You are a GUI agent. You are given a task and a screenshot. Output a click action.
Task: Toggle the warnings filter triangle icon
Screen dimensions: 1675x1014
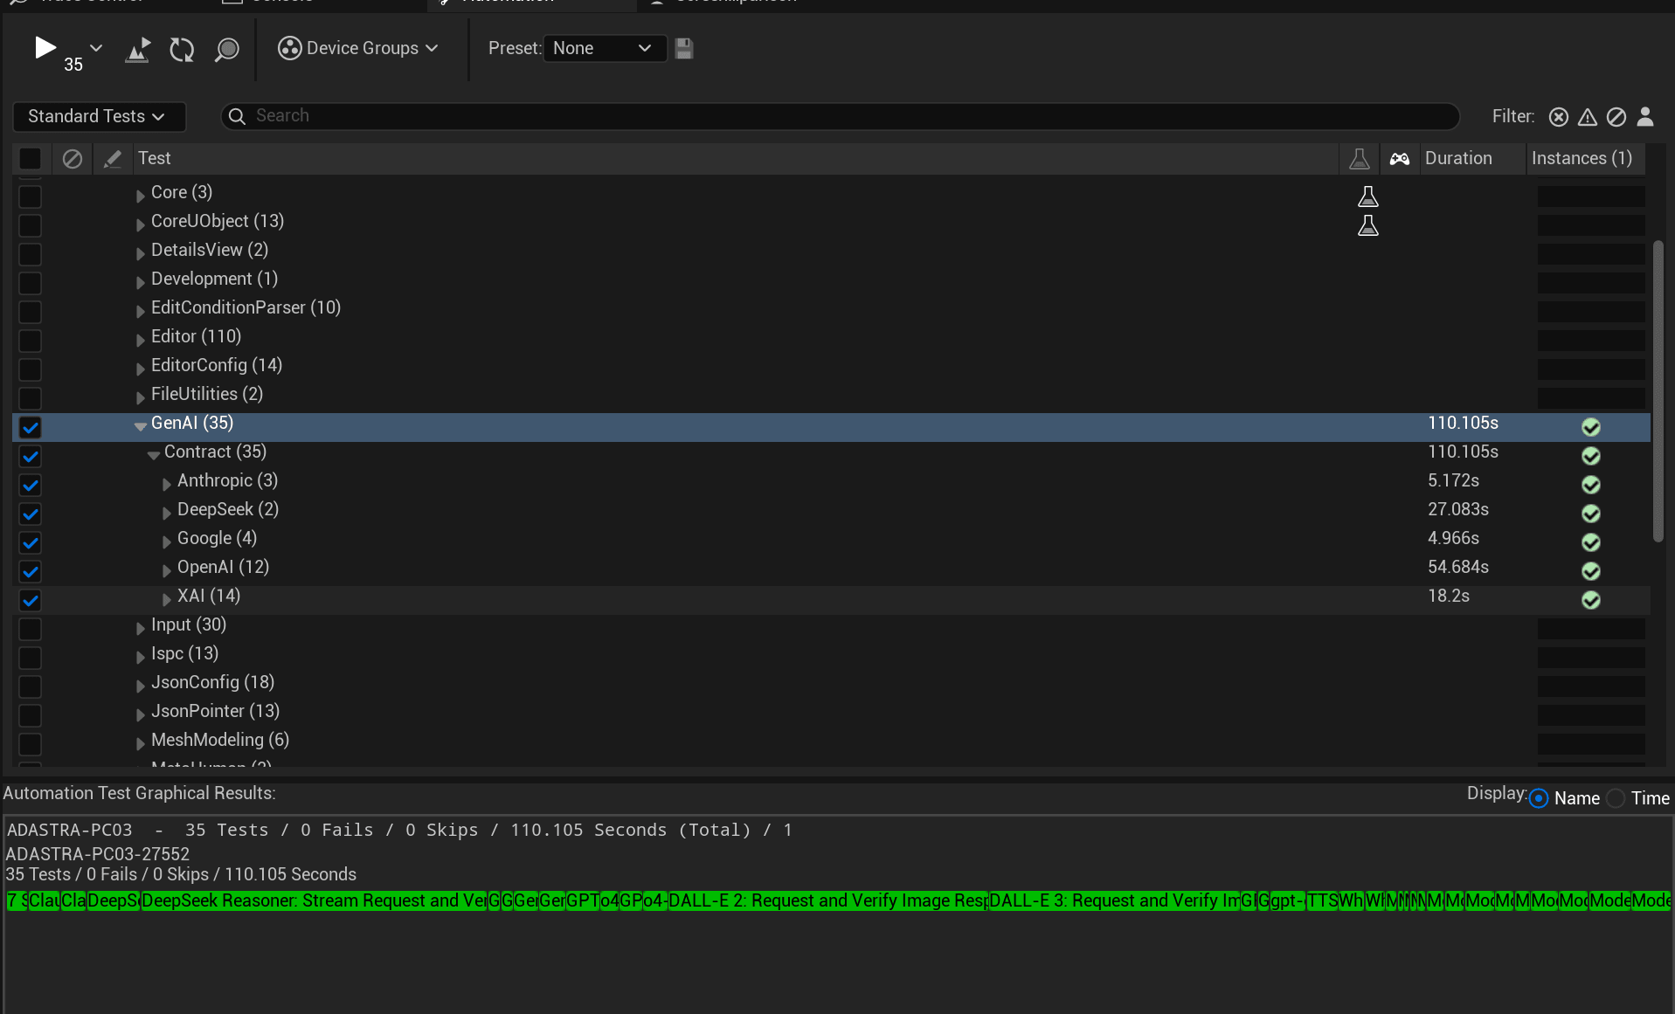(1588, 116)
